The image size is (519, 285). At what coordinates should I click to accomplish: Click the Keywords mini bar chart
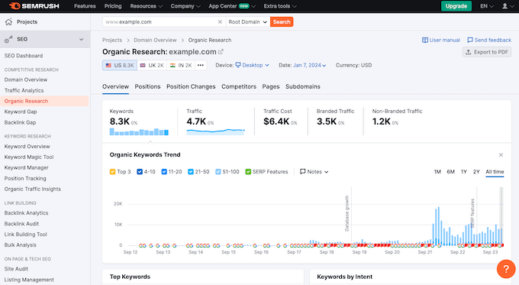[139, 132]
